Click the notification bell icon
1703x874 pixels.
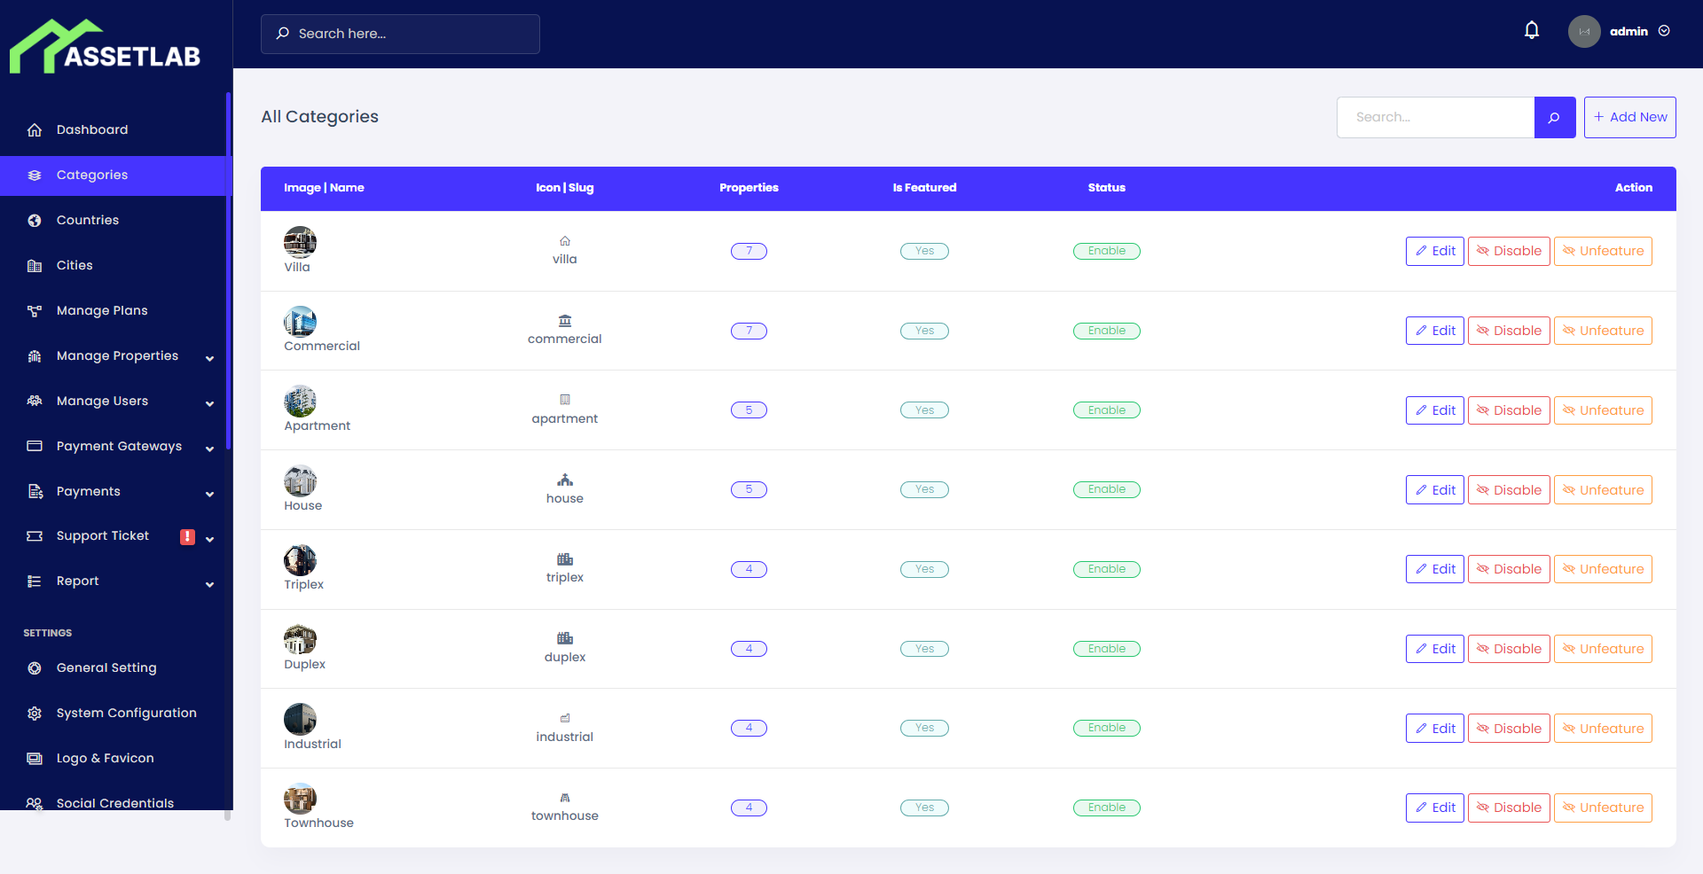[x=1532, y=29]
